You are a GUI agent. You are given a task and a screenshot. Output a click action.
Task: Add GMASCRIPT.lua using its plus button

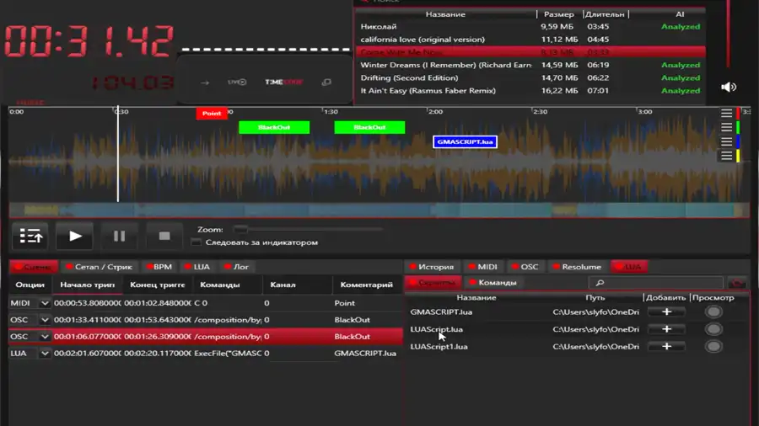(666, 312)
